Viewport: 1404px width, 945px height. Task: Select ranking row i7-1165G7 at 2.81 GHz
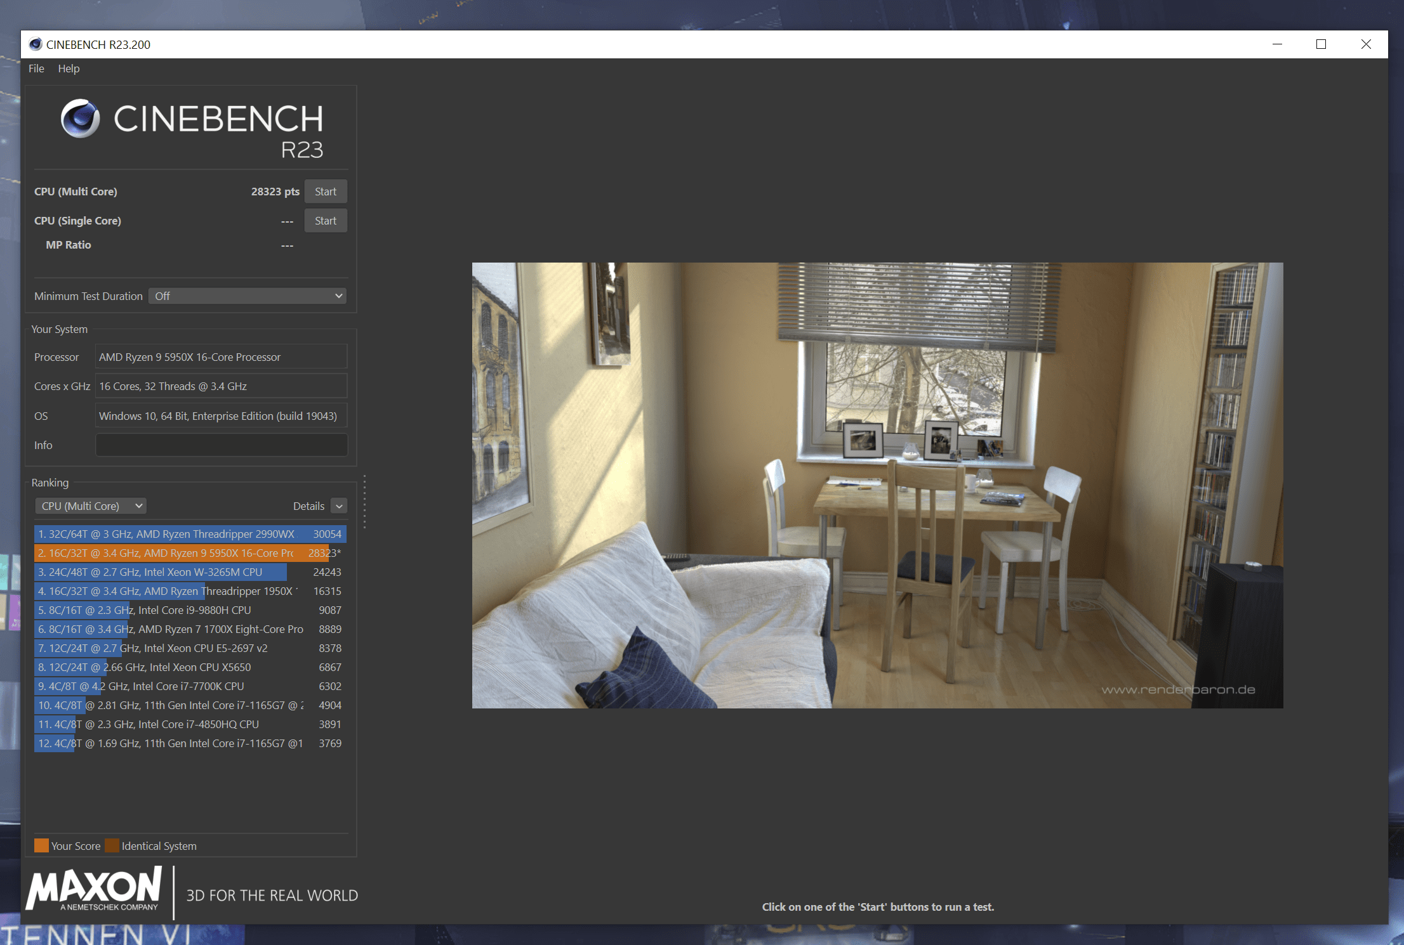(x=190, y=705)
